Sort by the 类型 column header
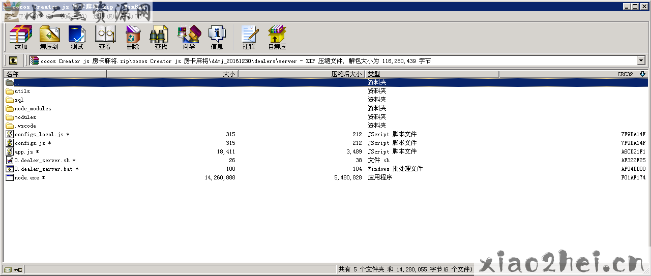This screenshot has width=651, height=276. [432, 74]
